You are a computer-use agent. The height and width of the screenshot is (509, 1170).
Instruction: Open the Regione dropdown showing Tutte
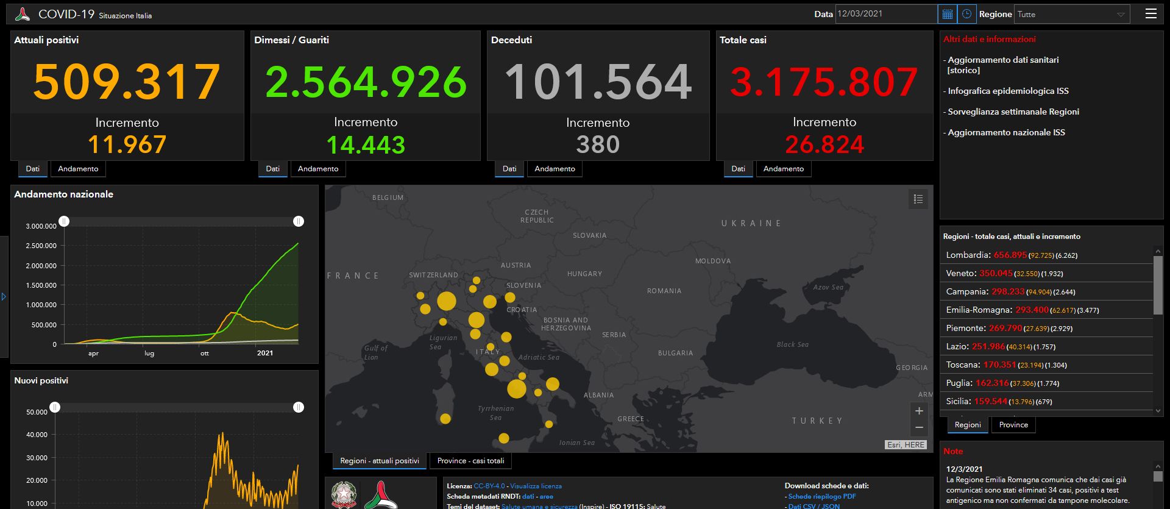(1072, 14)
